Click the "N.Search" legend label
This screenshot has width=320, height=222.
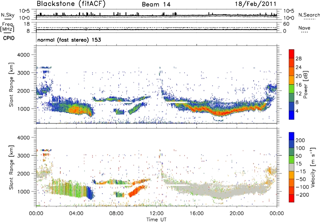click(309, 15)
